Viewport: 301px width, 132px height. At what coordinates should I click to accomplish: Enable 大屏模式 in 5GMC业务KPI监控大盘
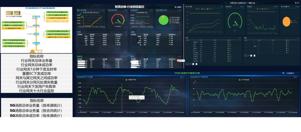(289, 73)
